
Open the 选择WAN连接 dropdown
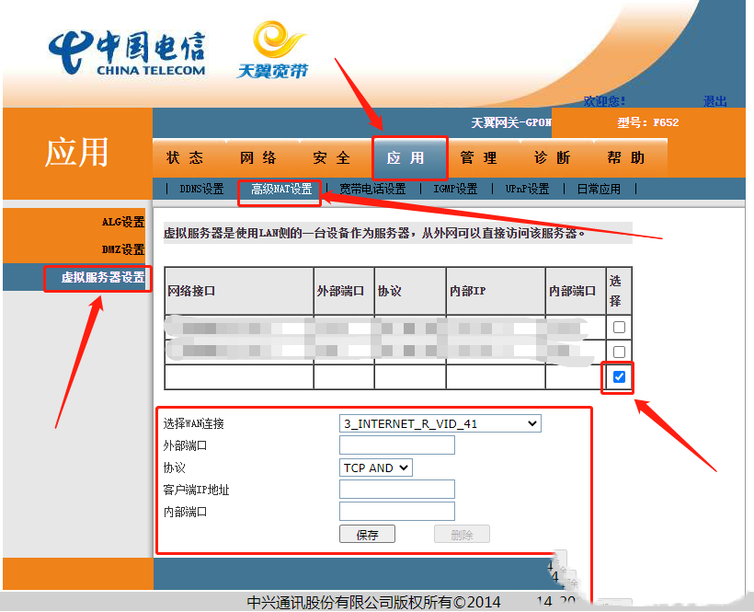[x=440, y=423]
